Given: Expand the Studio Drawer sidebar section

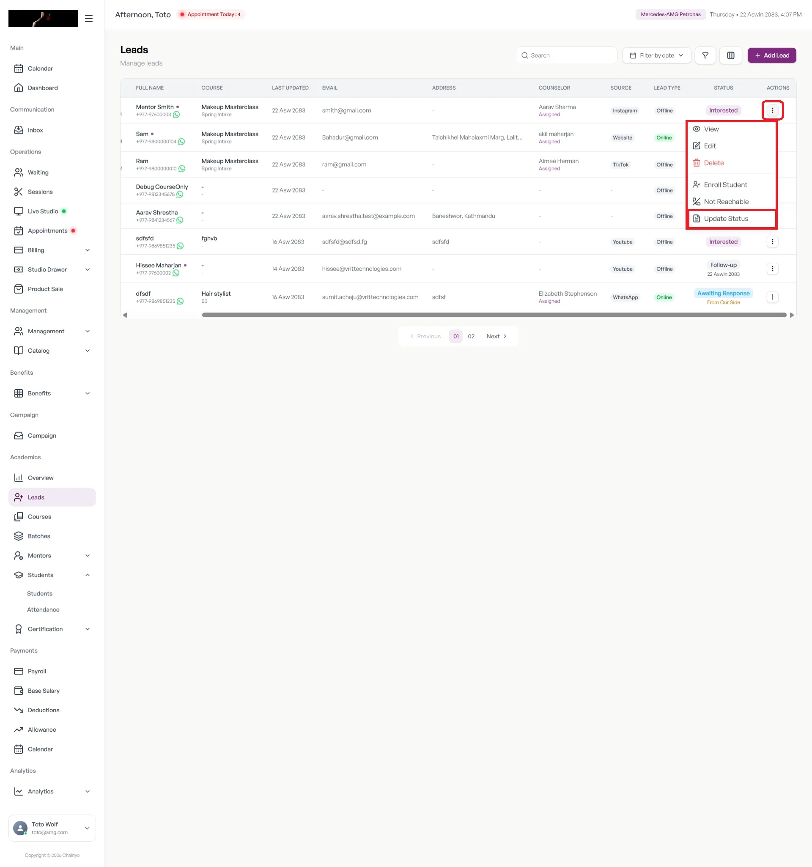Looking at the screenshot, I should point(52,269).
